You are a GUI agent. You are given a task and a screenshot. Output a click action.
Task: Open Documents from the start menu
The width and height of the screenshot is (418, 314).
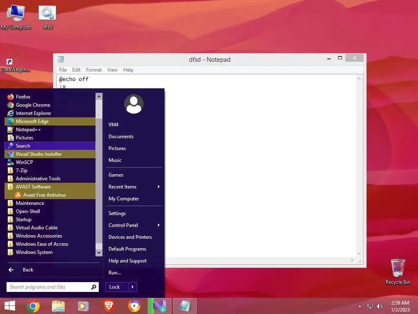point(134,137)
